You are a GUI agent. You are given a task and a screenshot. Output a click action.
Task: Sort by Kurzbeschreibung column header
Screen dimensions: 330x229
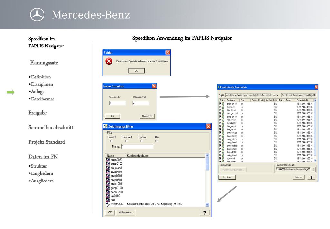click(165, 156)
